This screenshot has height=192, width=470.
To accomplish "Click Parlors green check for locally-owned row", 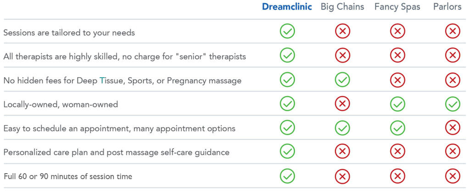I will tap(453, 104).
